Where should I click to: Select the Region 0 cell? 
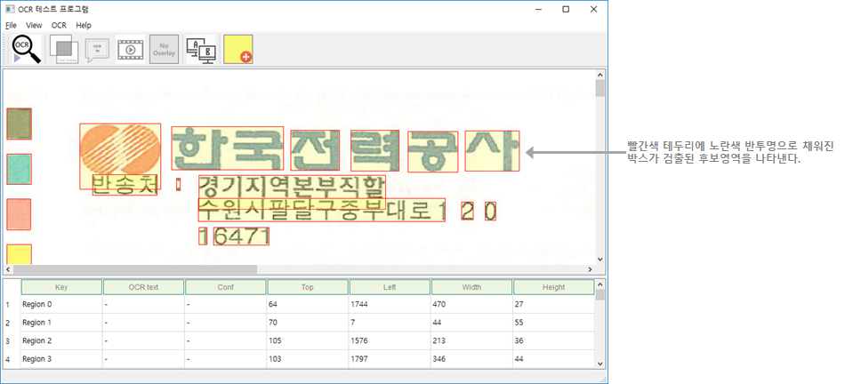pyautogui.click(x=61, y=304)
